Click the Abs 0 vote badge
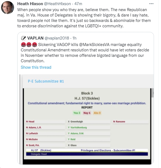This screenshot has height=168, width=161. [97, 113]
